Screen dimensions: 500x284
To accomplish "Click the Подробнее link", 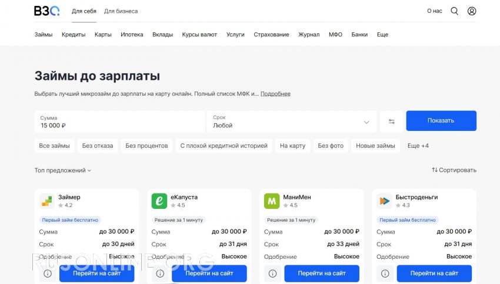I will [275, 94].
